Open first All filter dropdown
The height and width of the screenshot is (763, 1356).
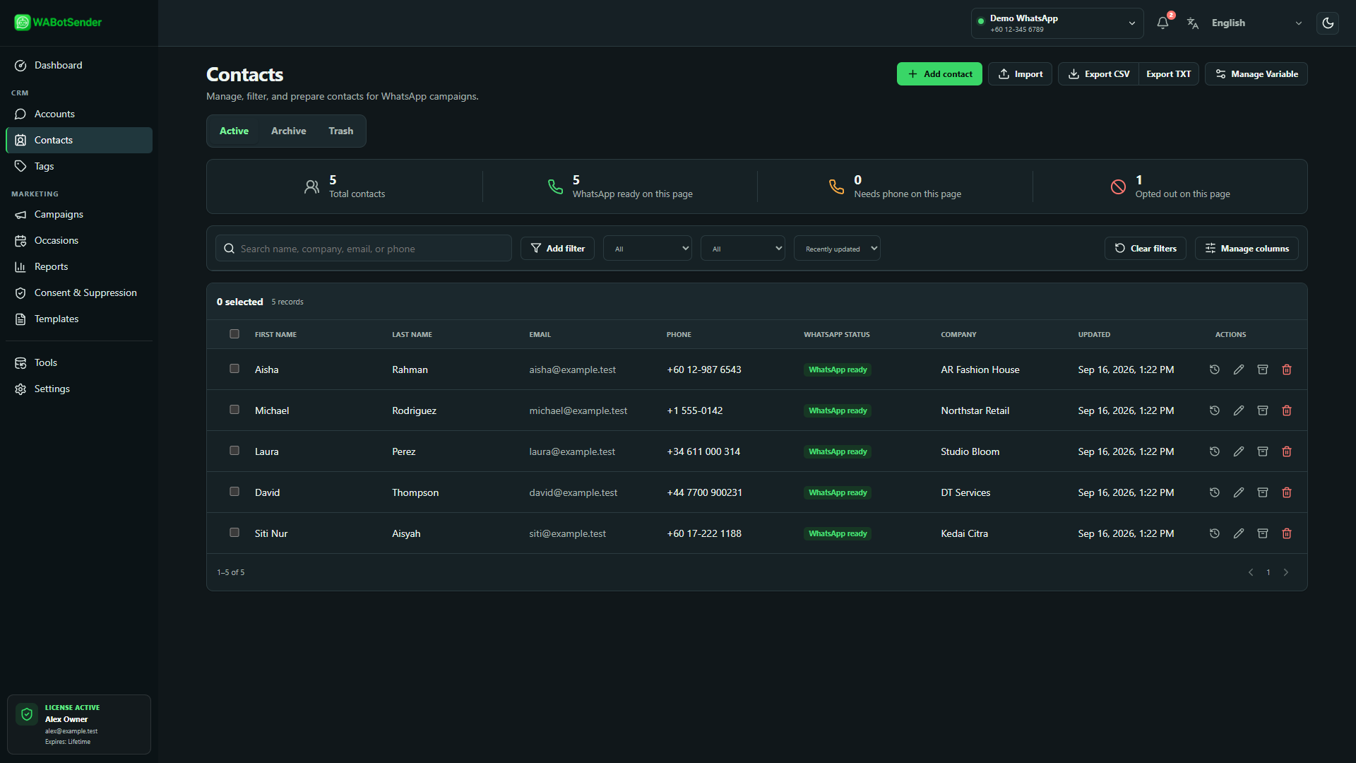[x=648, y=248]
